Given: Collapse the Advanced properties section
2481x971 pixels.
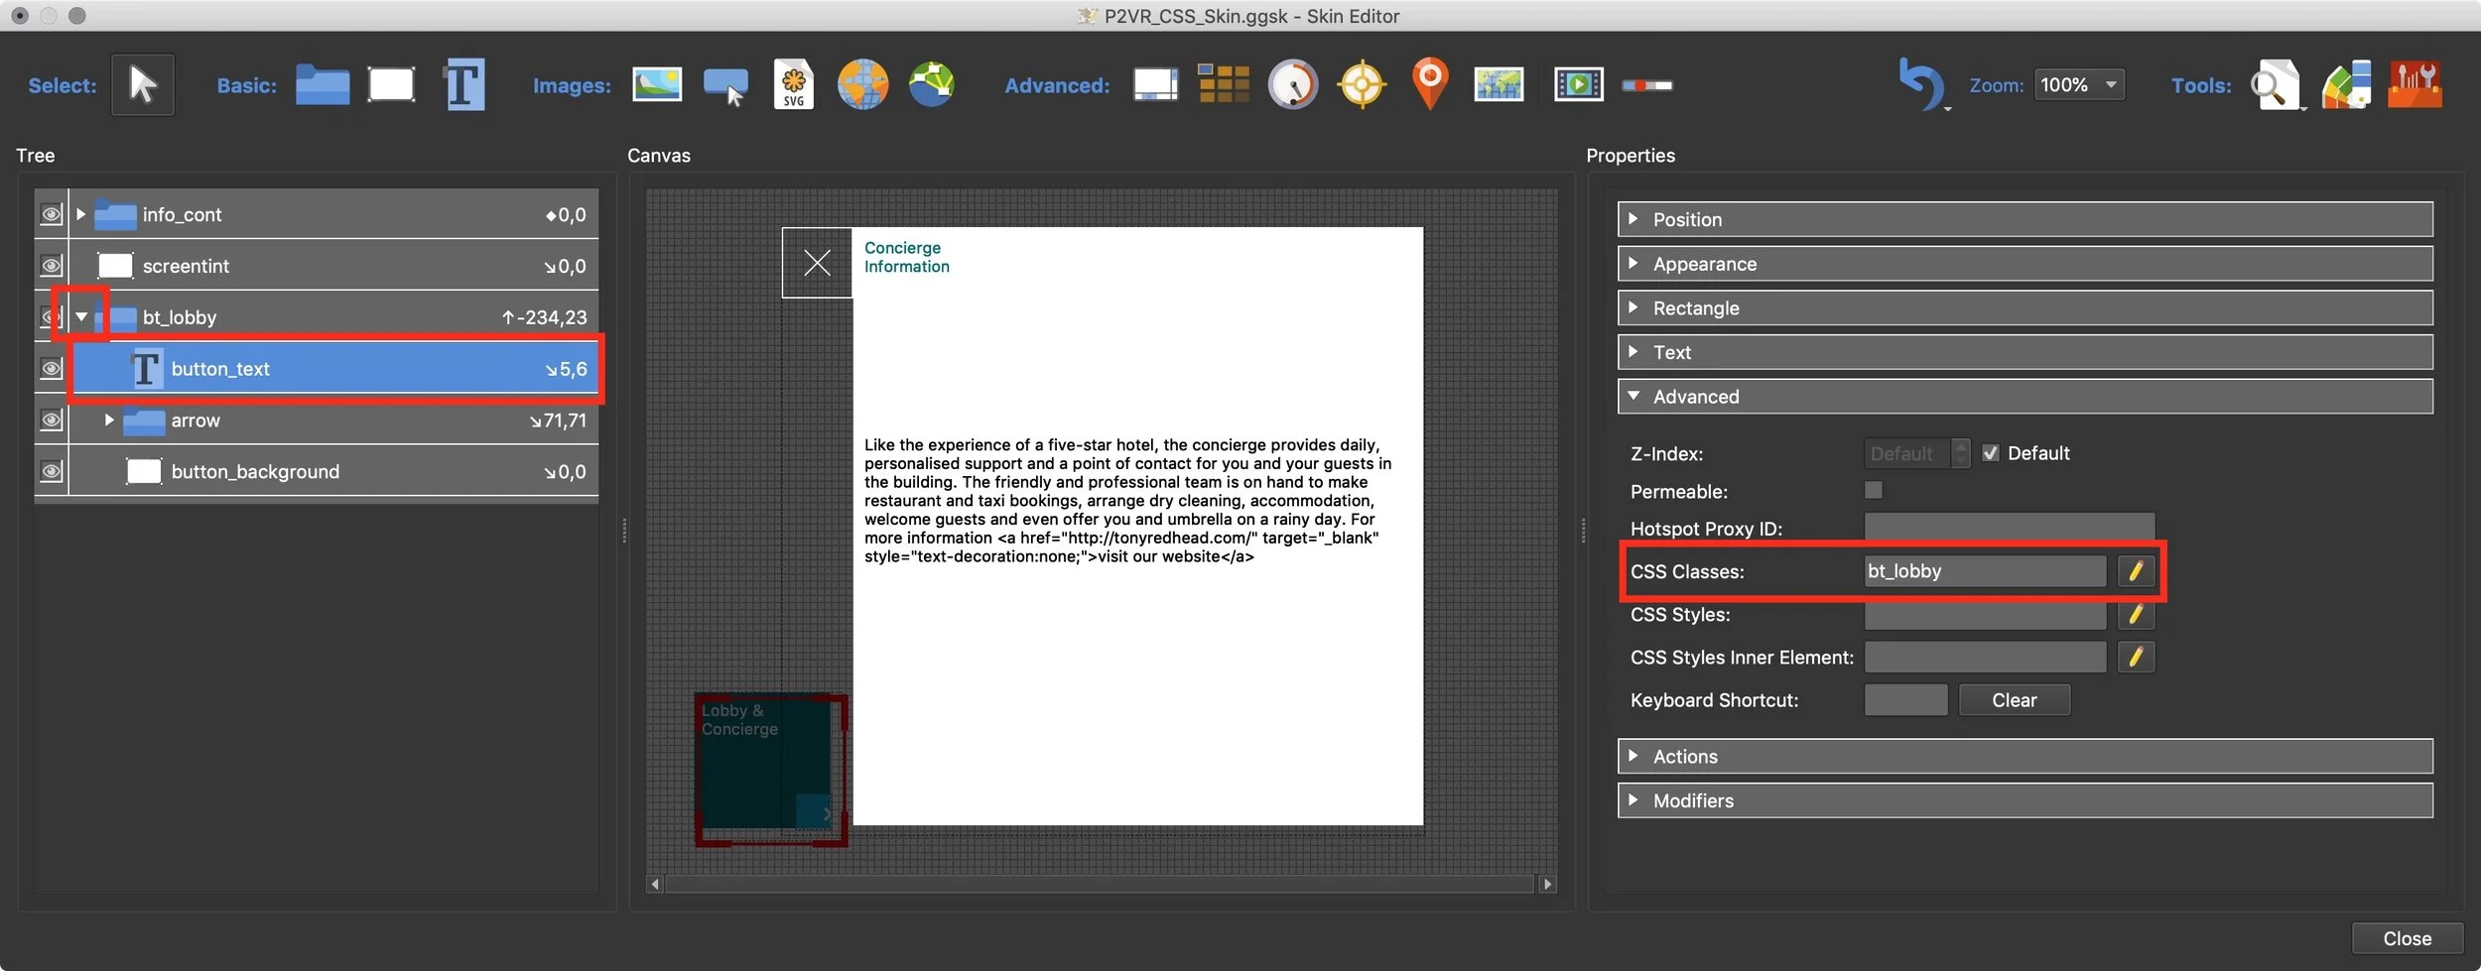Looking at the screenshot, I should [x=2024, y=397].
